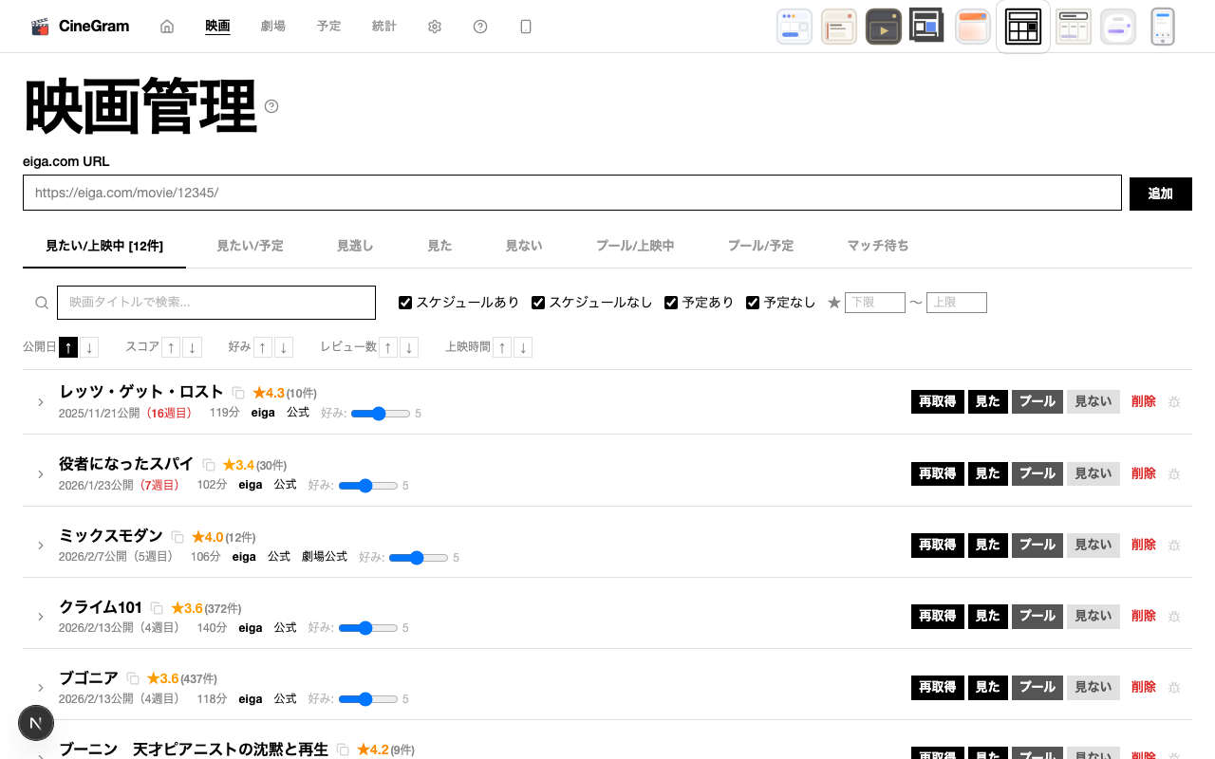Sort by スコア descending arrow
1215x759 pixels.
[192, 347]
